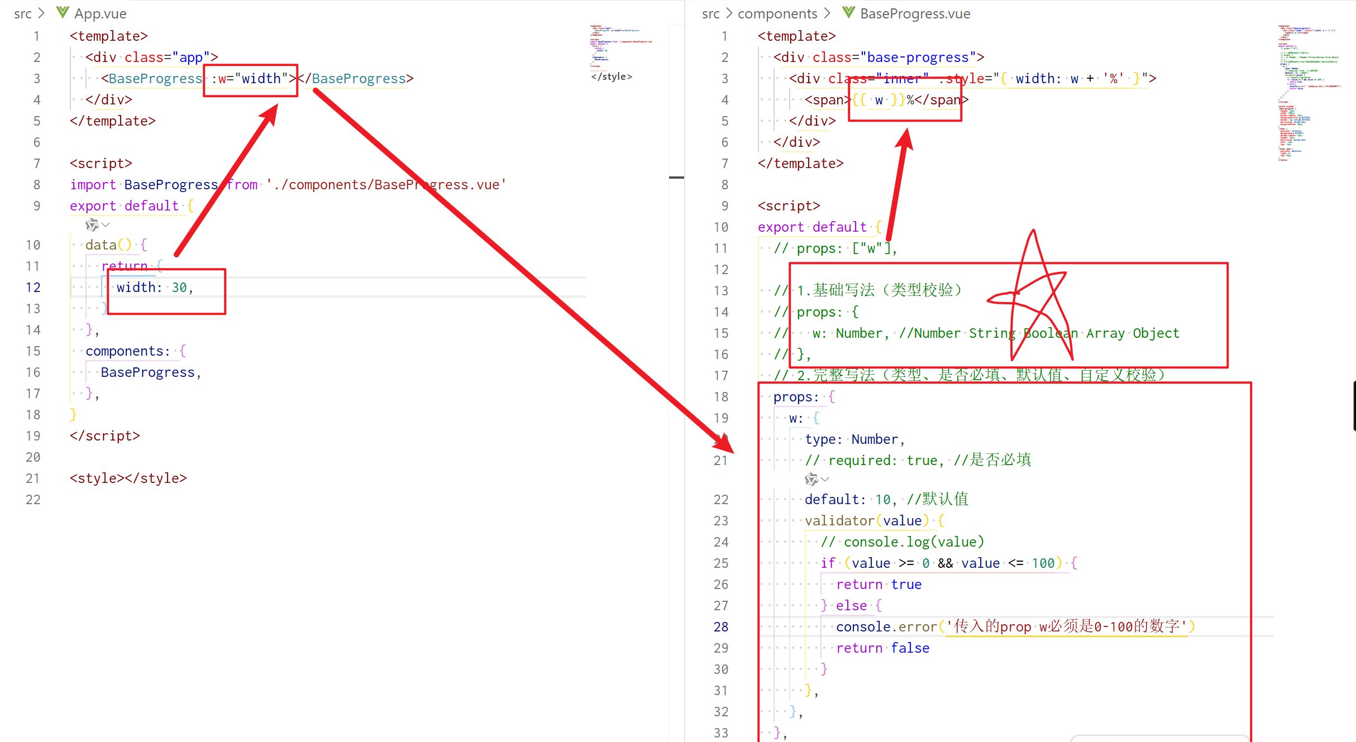
Task: Expand the AI codelens chevron above data()
Action: (106, 225)
